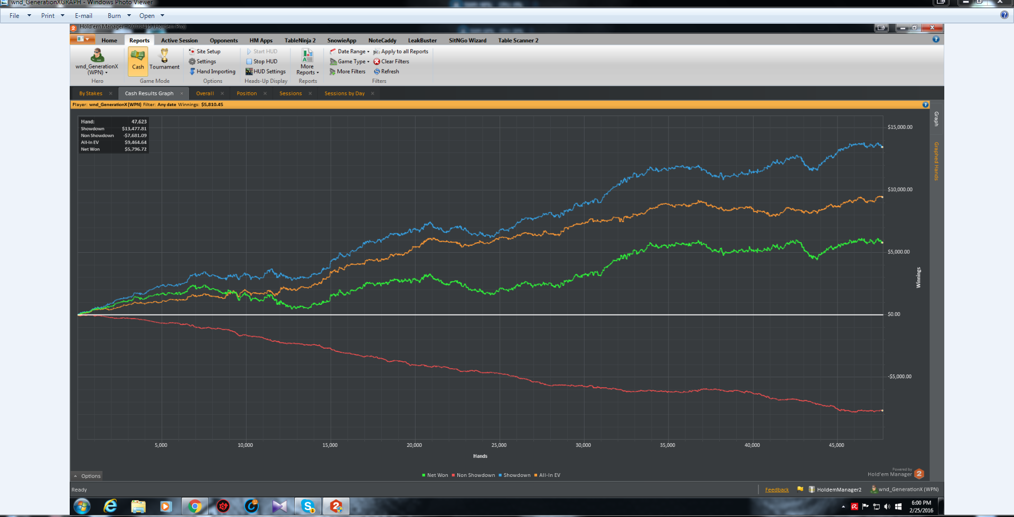Toggle the Net Won legend series

[x=435, y=475]
